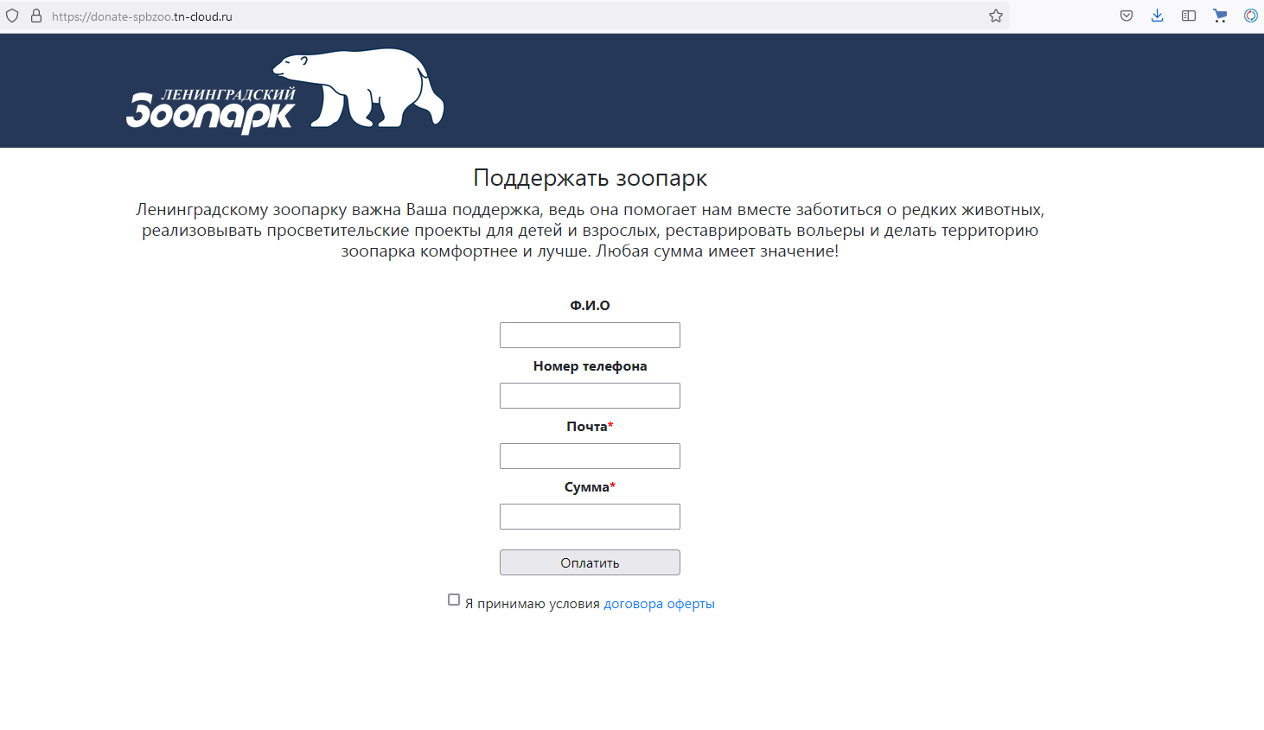The width and height of the screenshot is (1264, 730).
Task: Click the Сумма label text
Action: coord(587,487)
